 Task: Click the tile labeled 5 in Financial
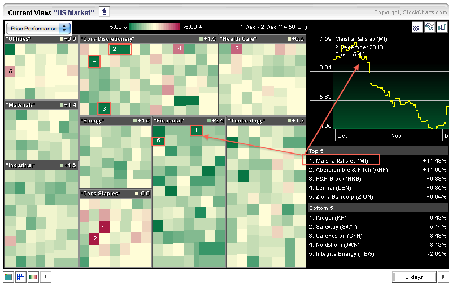pyautogui.click(x=158, y=141)
